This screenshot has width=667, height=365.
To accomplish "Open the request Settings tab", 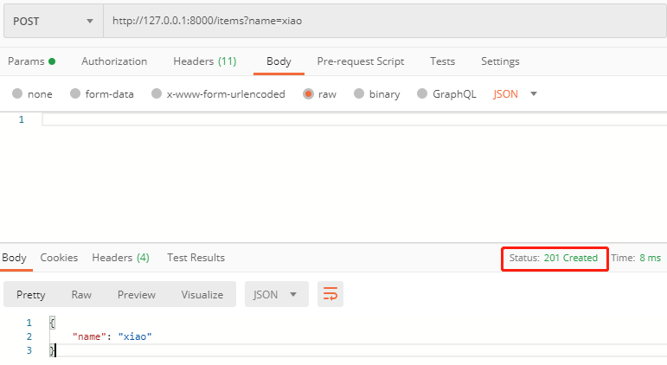I will (500, 61).
